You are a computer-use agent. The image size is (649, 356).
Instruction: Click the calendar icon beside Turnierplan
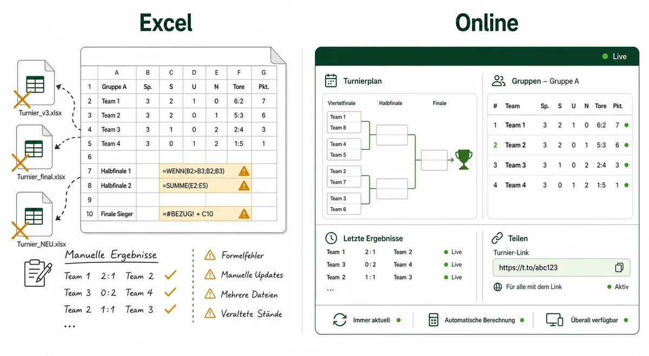coord(330,81)
